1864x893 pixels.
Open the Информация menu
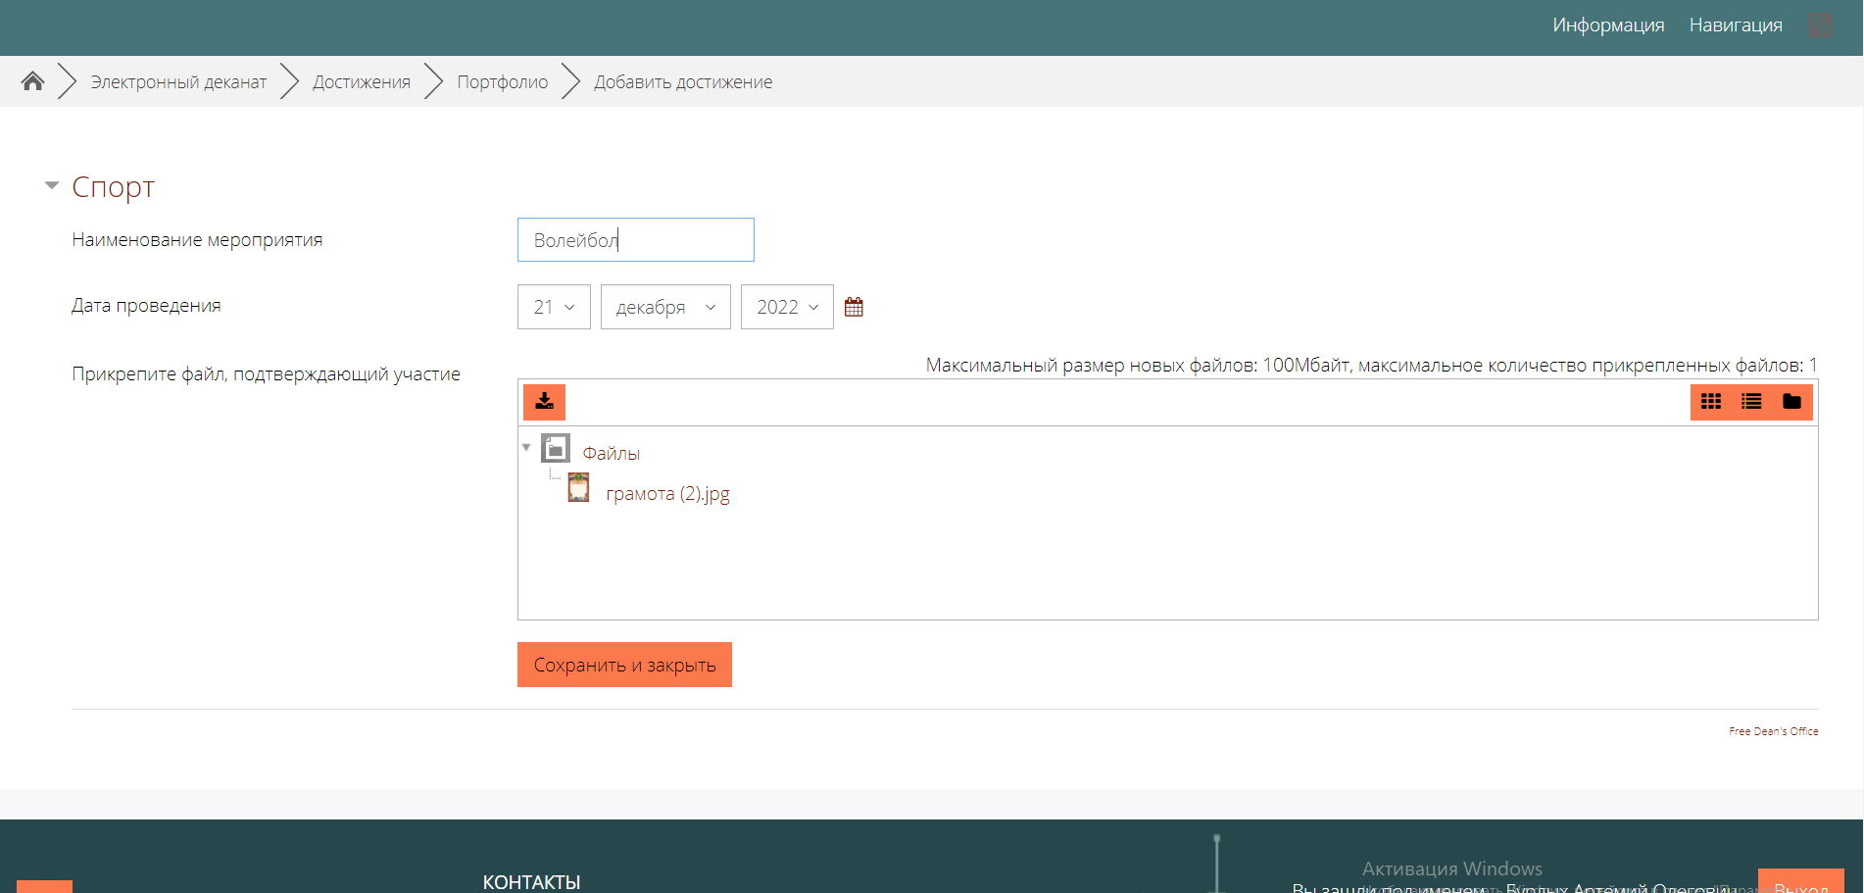click(x=1608, y=25)
